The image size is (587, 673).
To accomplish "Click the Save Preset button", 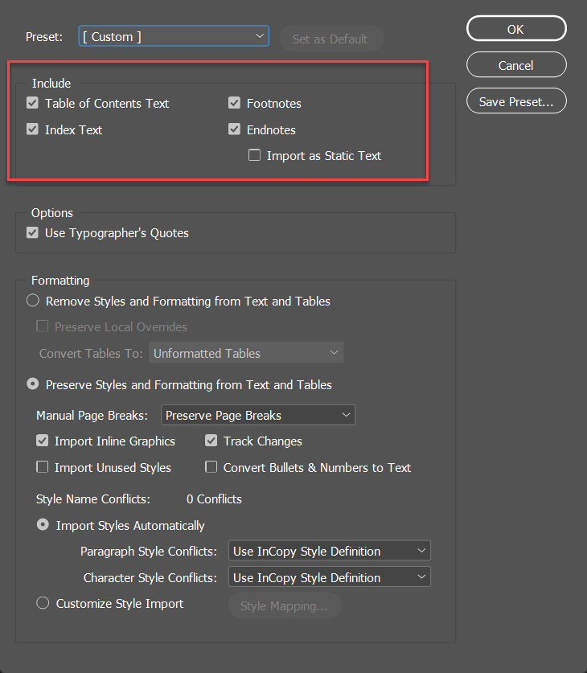I will pyautogui.click(x=515, y=101).
